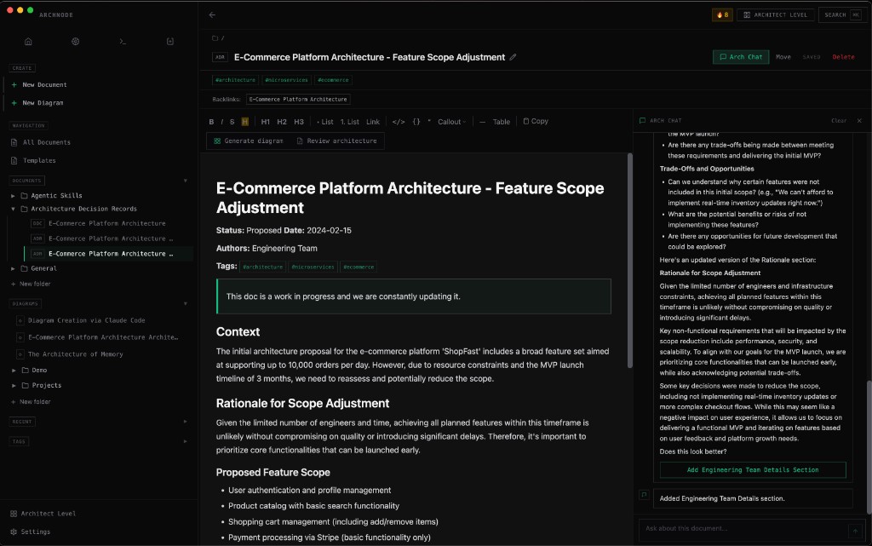This screenshot has width=872, height=546.
Task: Collapse the Diagrams section arrow
Action: (185, 303)
